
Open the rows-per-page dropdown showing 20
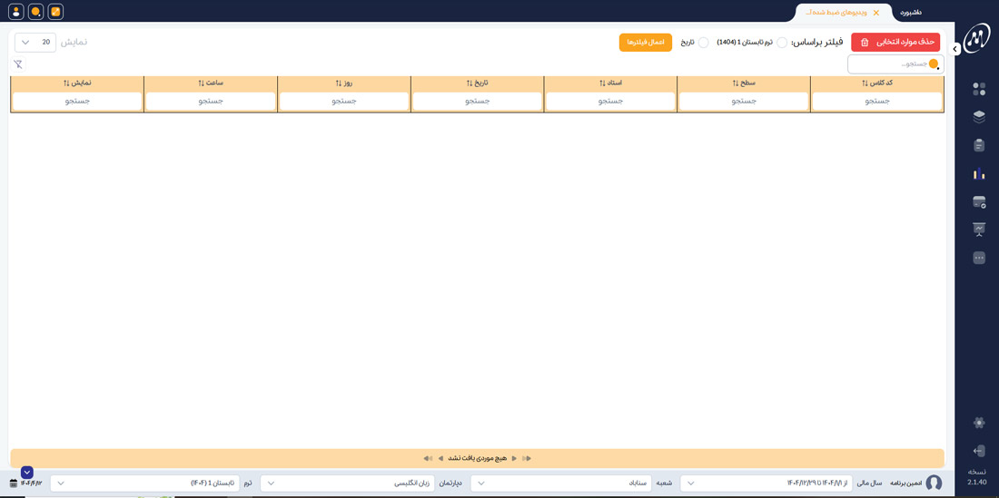click(x=35, y=43)
